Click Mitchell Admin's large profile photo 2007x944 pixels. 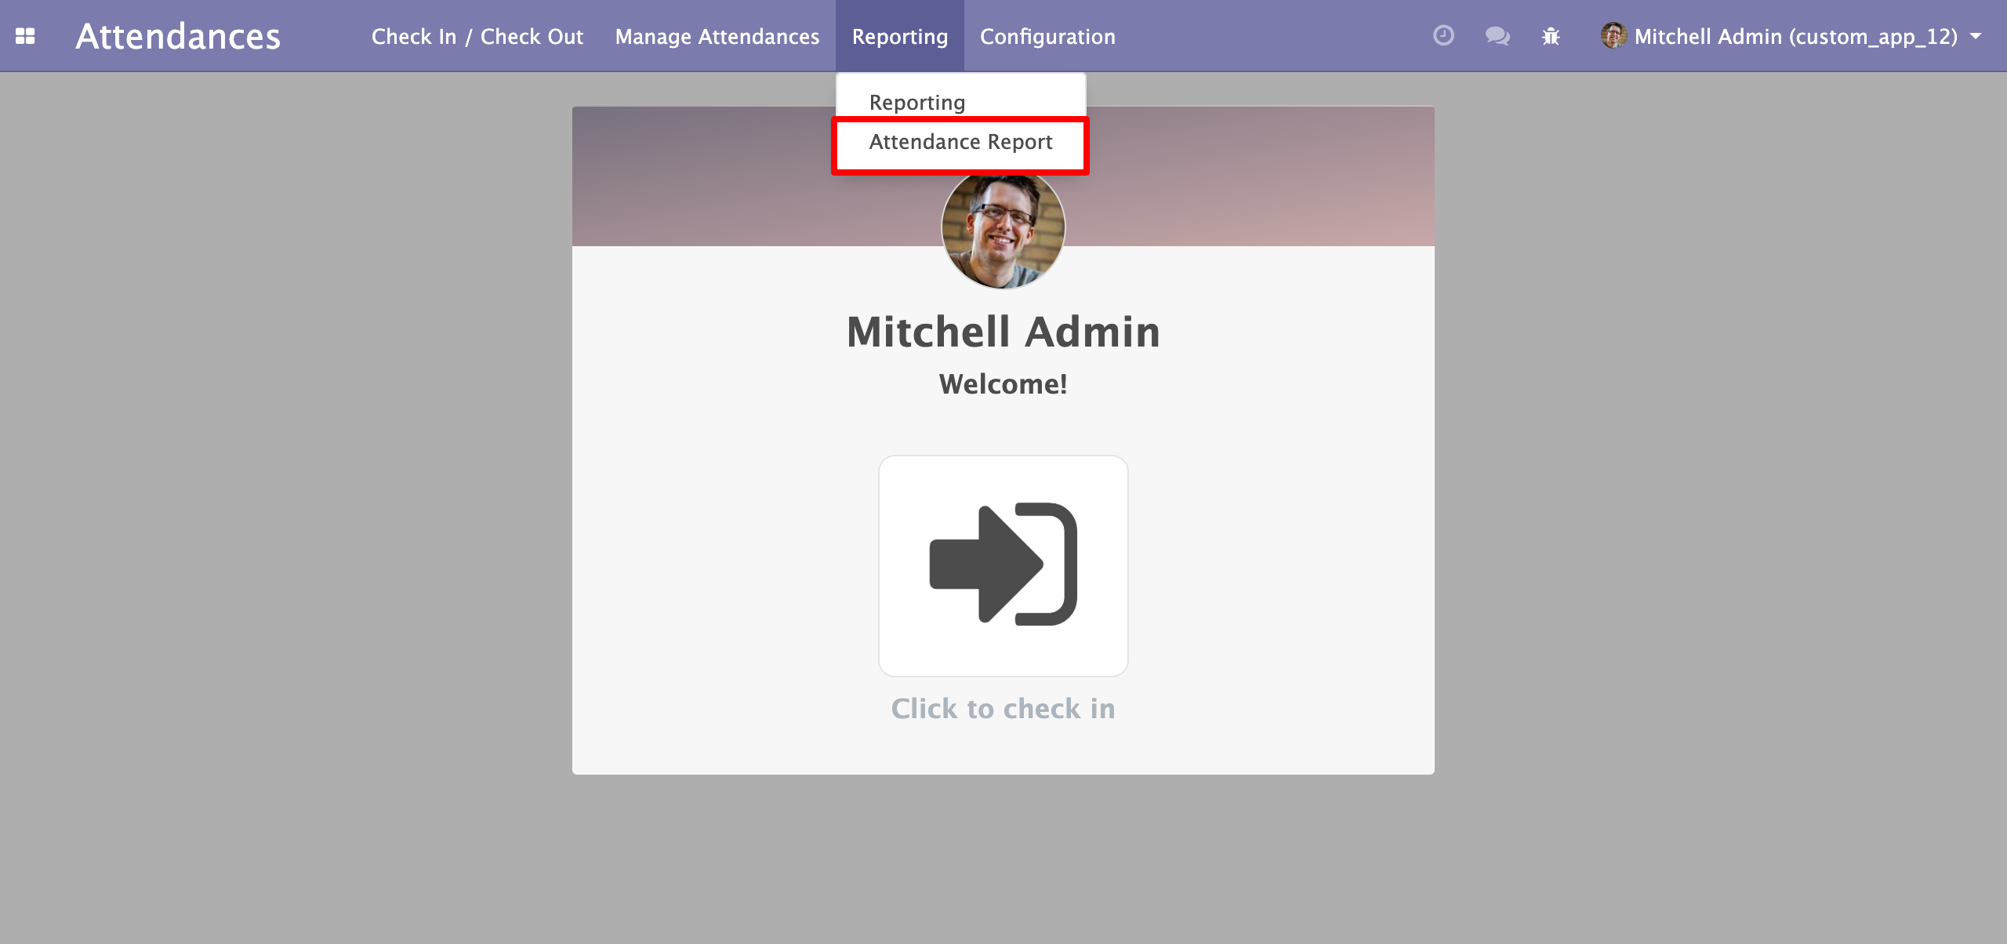pos(1003,229)
